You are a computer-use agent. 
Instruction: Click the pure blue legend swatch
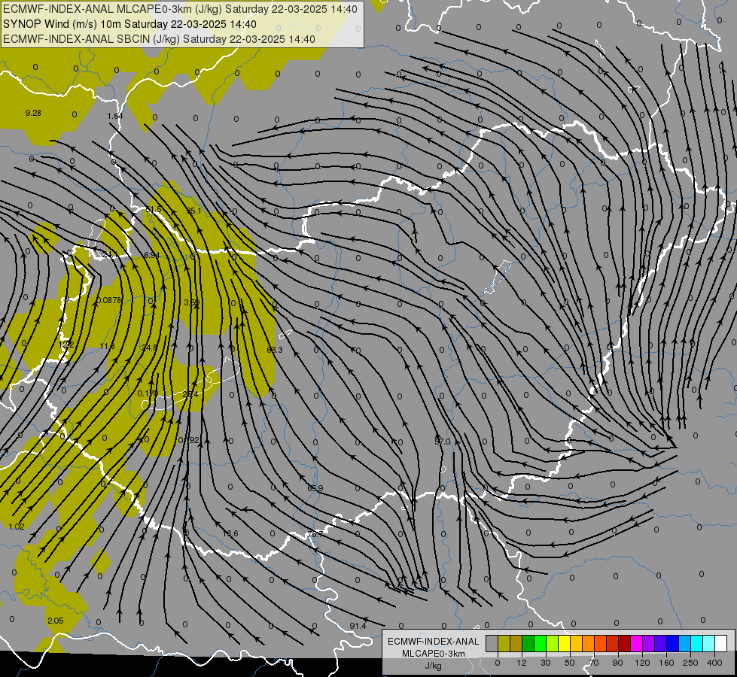pyautogui.click(x=672, y=644)
